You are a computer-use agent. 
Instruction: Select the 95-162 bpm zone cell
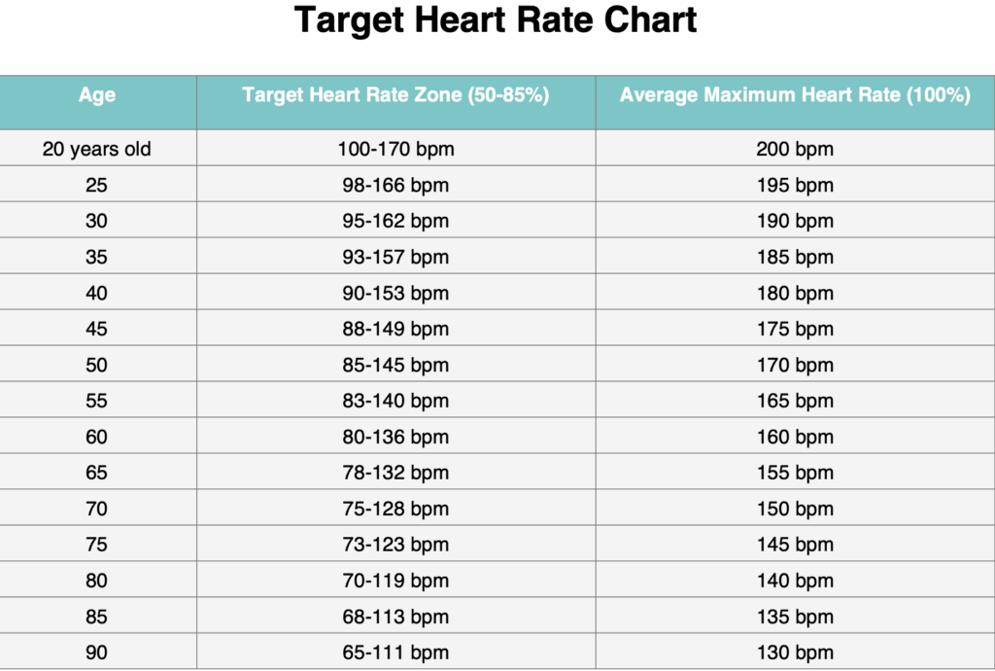click(395, 222)
